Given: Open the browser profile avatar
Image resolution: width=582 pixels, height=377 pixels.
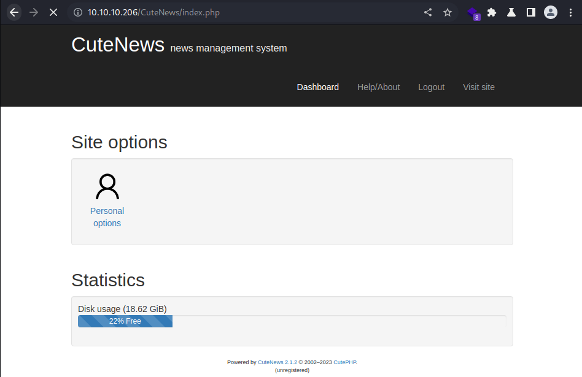Looking at the screenshot, I should [x=551, y=12].
